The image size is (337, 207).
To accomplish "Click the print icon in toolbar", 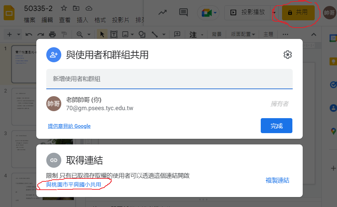I will click(52, 34).
